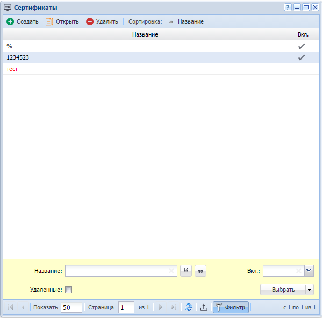
Task: Toggle the Фильтр panel button
Action: point(231,307)
